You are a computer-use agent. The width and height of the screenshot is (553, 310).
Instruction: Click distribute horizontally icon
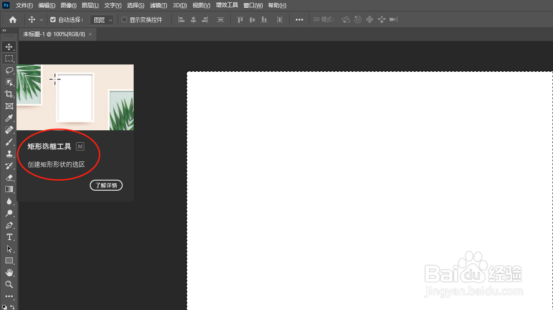coord(279,20)
